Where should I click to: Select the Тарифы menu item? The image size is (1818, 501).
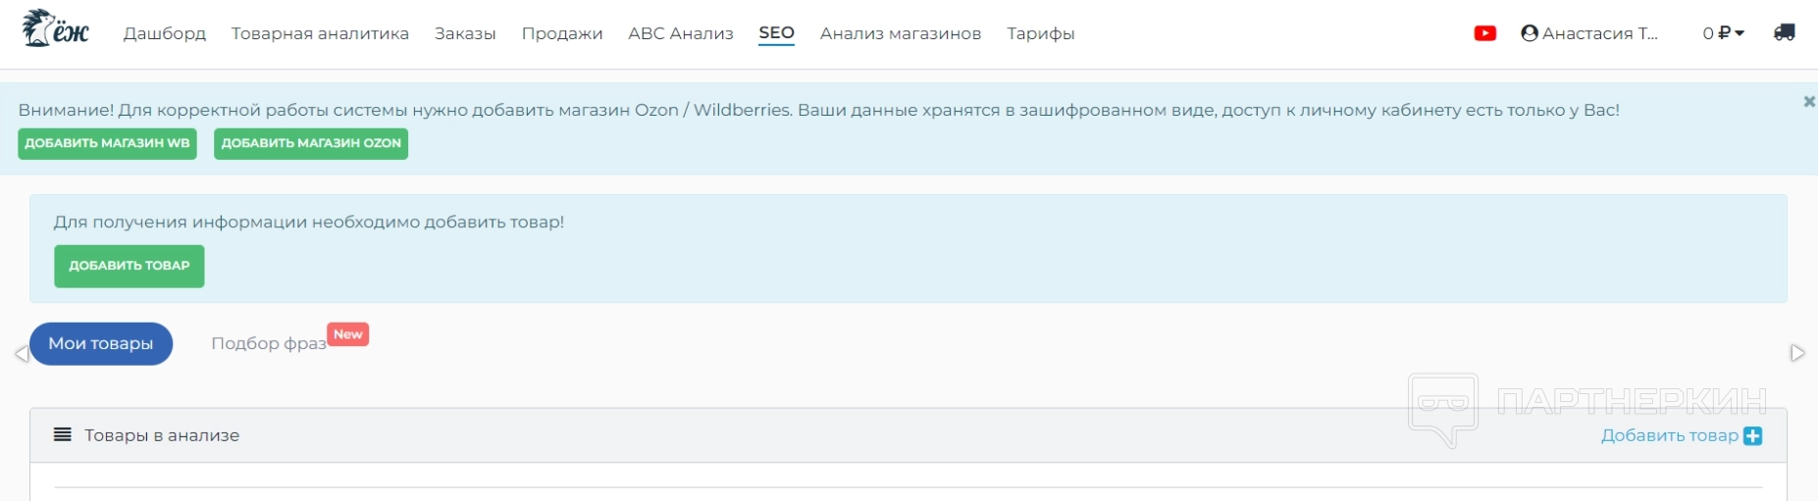click(1040, 33)
